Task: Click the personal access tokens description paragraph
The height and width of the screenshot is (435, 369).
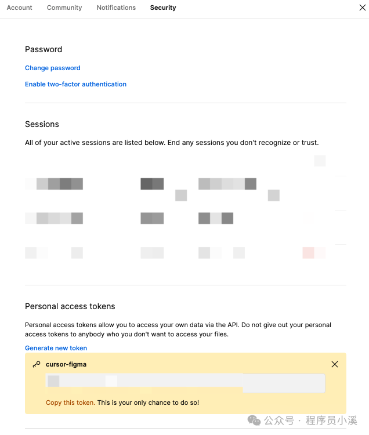Action: pos(178,329)
